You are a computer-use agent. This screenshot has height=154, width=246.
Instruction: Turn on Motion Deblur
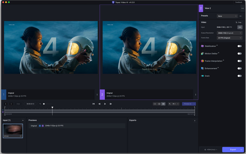click(239, 53)
